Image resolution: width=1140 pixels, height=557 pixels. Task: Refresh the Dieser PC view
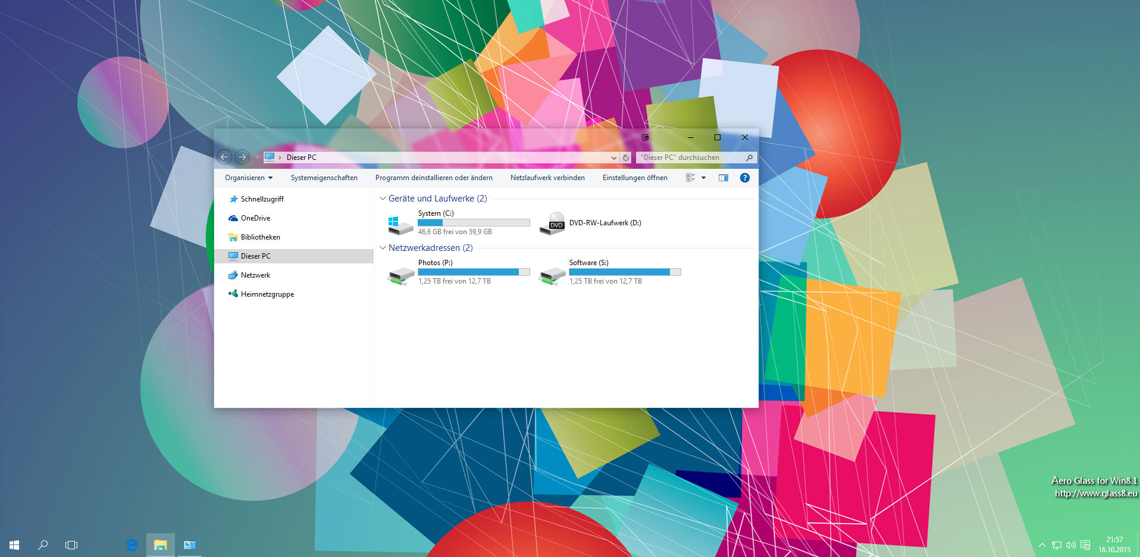pyautogui.click(x=626, y=158)
